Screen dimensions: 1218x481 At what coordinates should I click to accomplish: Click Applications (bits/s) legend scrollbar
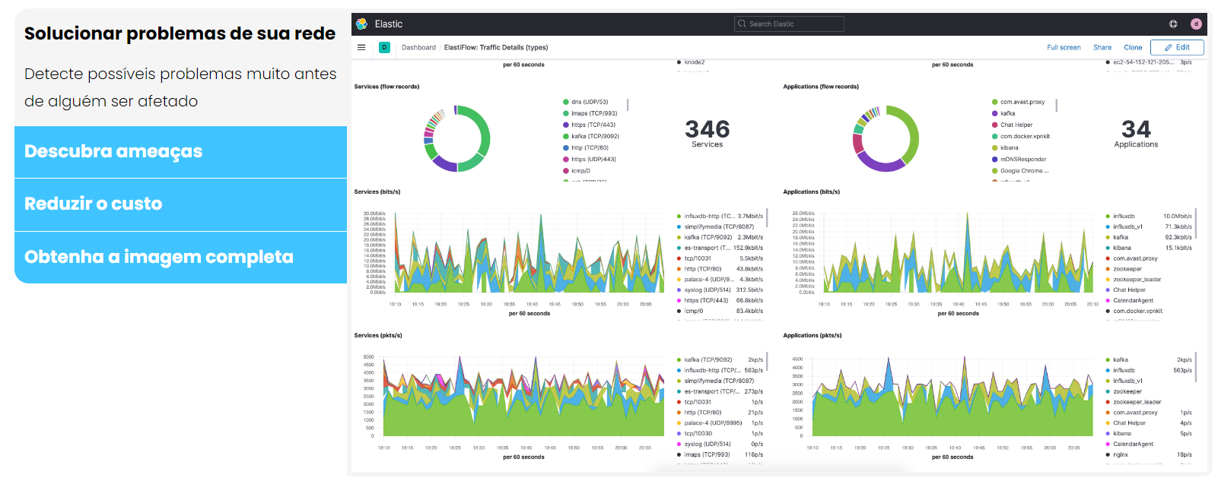[x=1196, y=223]
